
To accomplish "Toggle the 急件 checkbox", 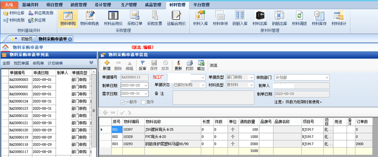I will tap(143, 102).
